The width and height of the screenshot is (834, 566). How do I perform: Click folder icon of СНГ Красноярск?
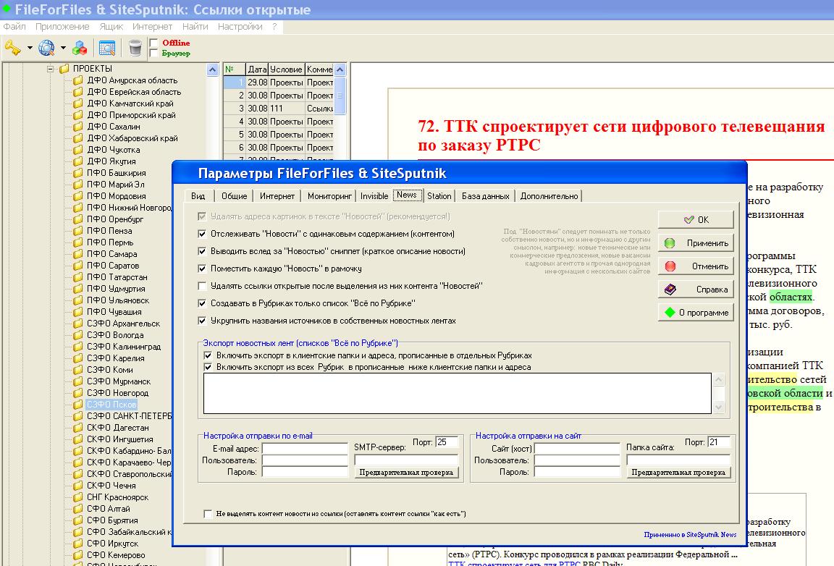pyautogui.click(x=78, y=497)
